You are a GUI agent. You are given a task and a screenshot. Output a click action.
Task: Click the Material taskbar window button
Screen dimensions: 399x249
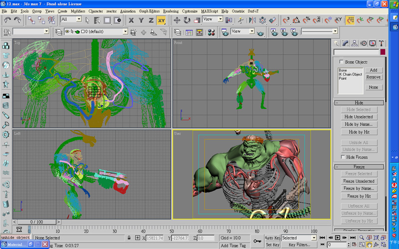(14, 245)
